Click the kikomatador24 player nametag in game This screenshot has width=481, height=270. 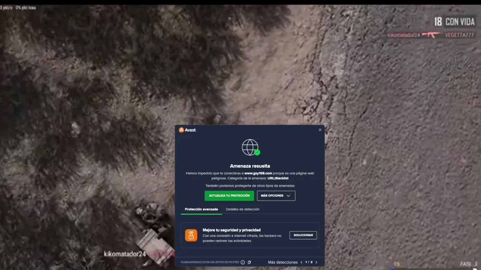125,254
